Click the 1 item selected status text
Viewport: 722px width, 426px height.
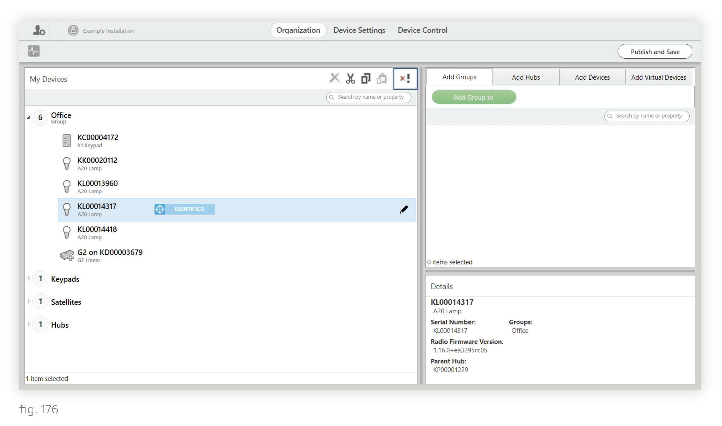pyautogui.click(x=47, y=378)
